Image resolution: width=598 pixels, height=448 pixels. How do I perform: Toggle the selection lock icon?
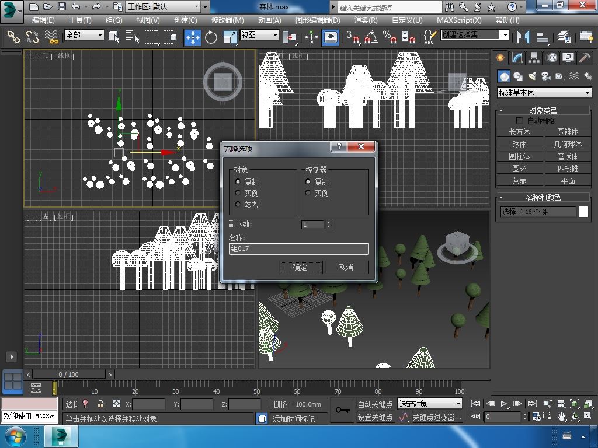click(x=101, y=404)
